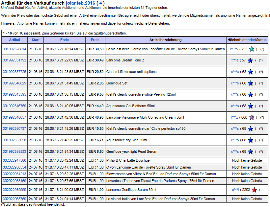Open bidder e***5 profile link
Screen dimensions: 270x207
[x=234, y=49]
